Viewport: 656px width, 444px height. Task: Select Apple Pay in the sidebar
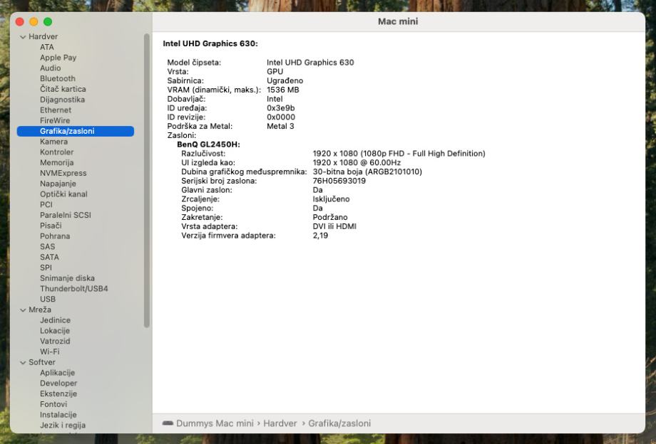click(x=58, y=58)
